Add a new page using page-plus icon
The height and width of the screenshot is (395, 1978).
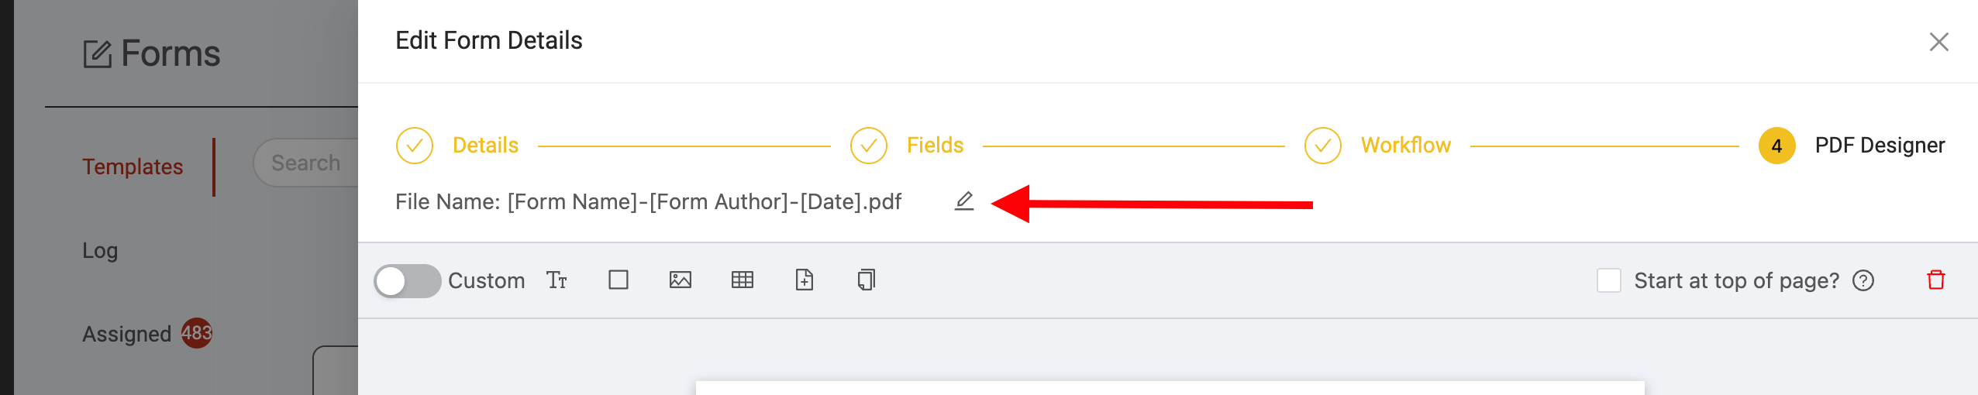(x=805, y=280)
